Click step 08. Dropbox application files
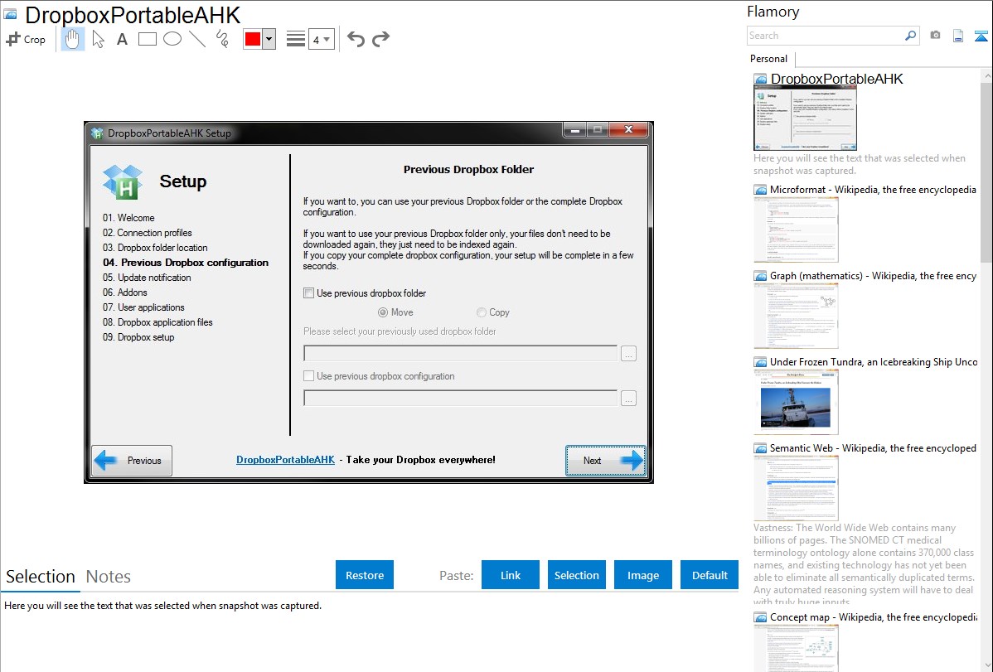Viewport: 993px width, 672px height. [x=157, y=322]
